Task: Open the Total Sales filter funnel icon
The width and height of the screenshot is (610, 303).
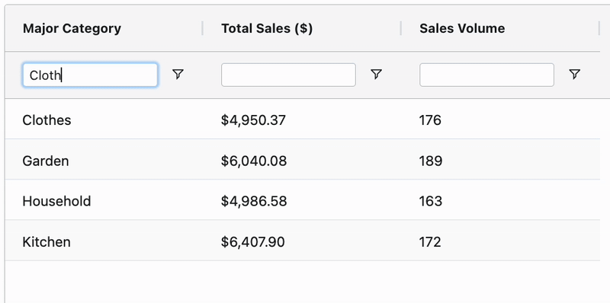Action: coord(376,74)
